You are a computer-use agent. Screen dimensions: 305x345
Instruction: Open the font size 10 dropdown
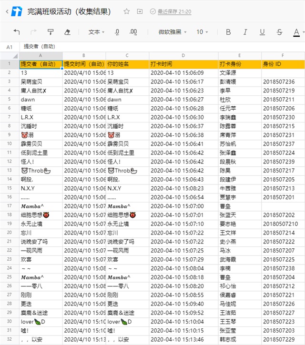(x=202, y=32)
